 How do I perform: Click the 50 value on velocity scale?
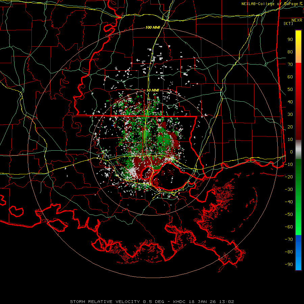click(290, 90)
